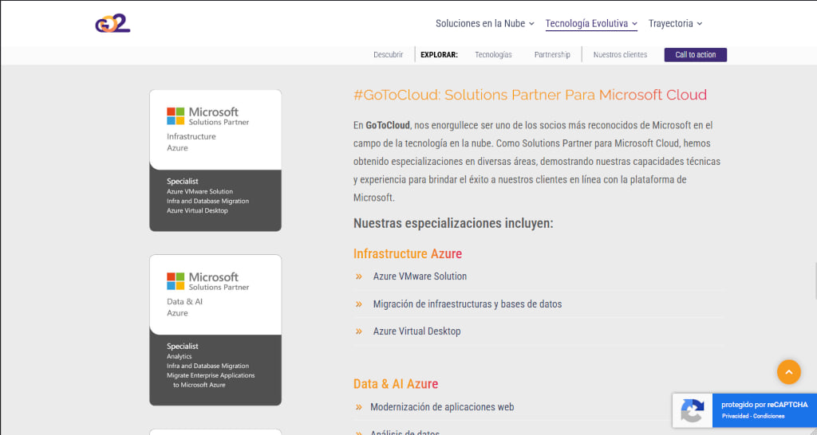Image resolution: width=817 pixels, height=435 pixels.
Task: Click the chevron bullet beside Modernización de aplicaciones web
Action: click(359, 407)
